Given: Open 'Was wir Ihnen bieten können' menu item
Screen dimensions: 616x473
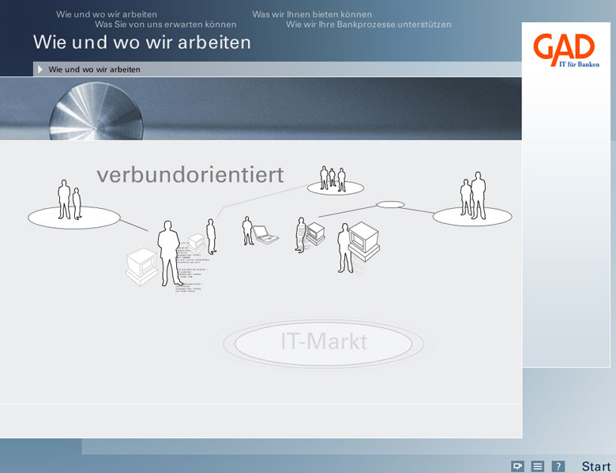Looking at the screenshot, I should pyautogui.click(x=312, y=14).
